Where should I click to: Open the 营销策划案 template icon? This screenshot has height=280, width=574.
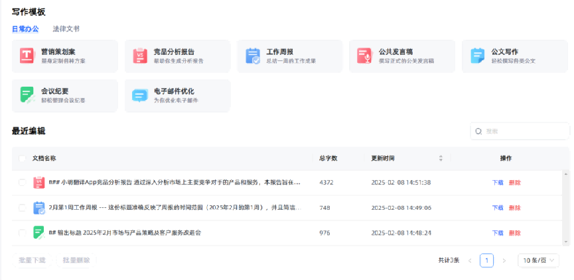tap(27, 56)
